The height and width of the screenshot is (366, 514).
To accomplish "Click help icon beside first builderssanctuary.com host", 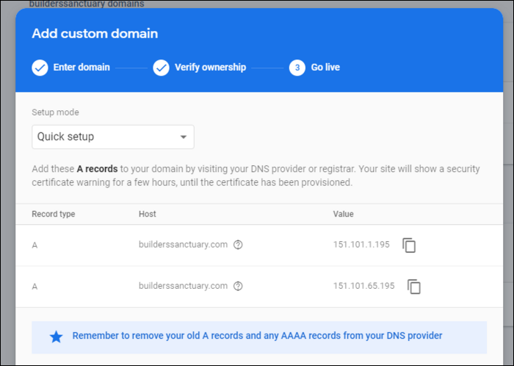I will coord(238,245).
